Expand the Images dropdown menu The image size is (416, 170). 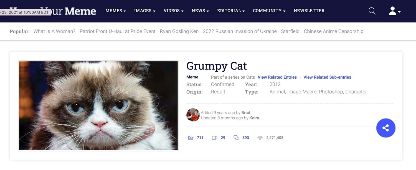(144, 11)
